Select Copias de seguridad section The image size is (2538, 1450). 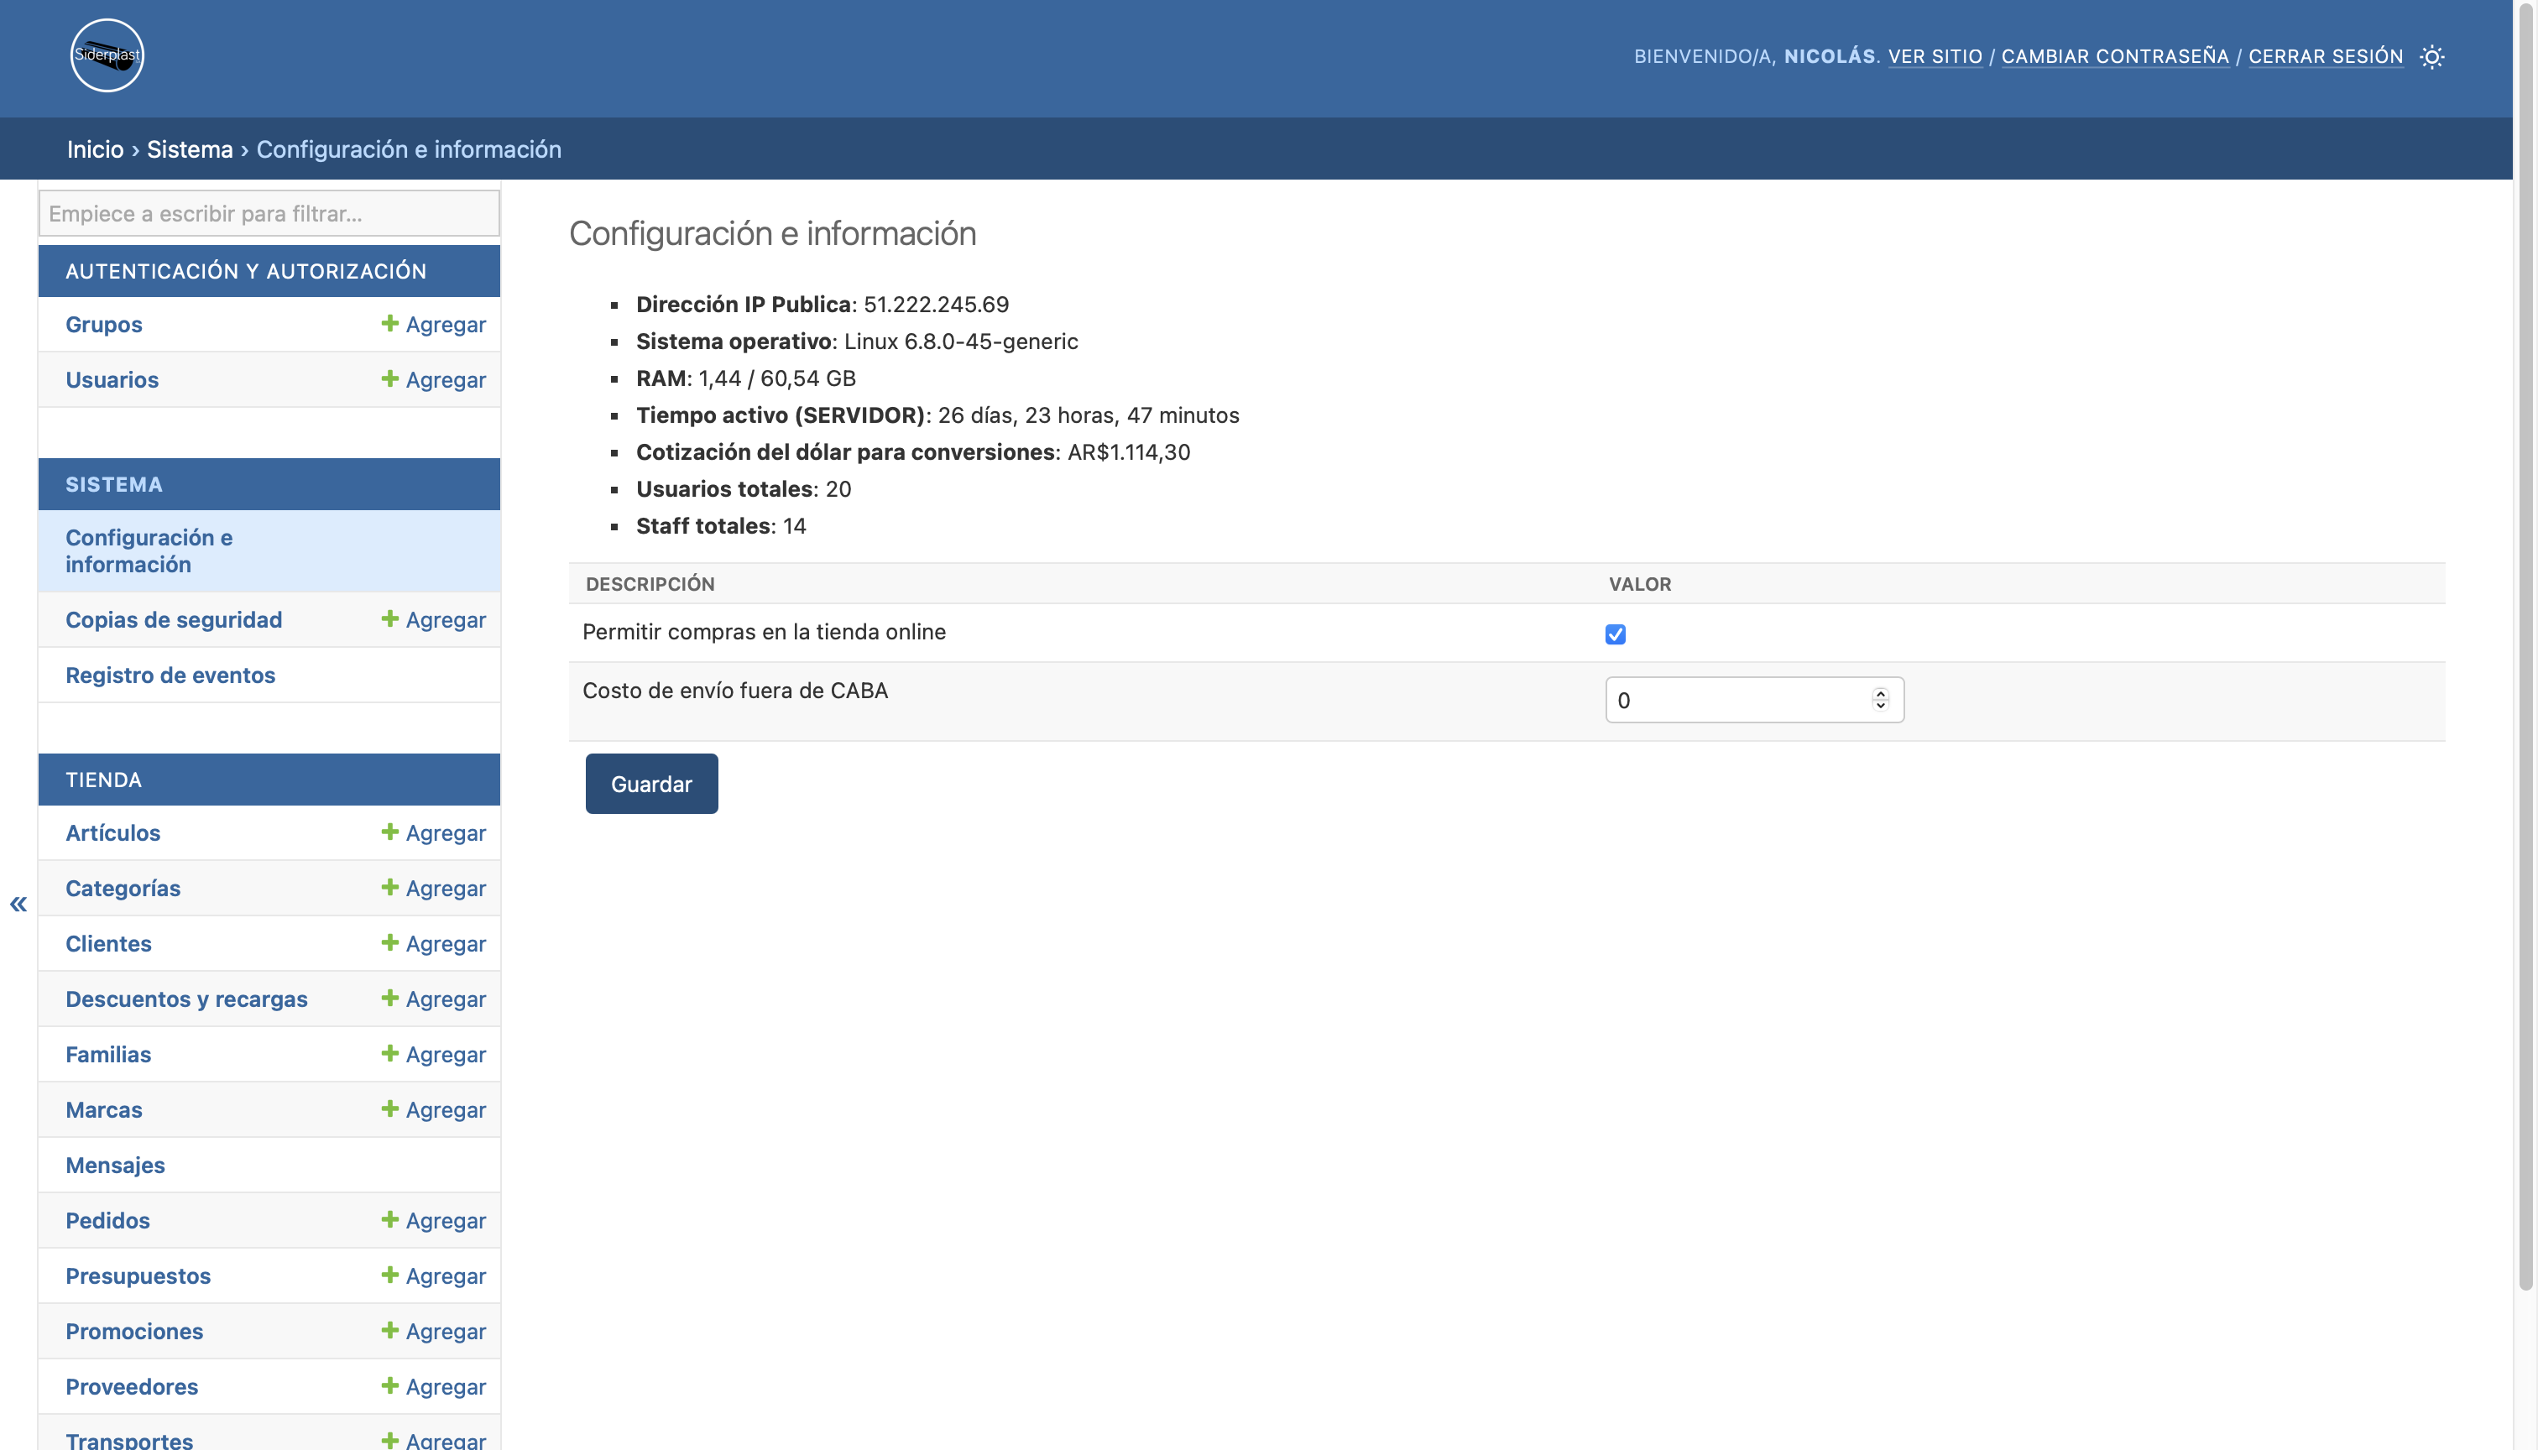tap(173, 618)
